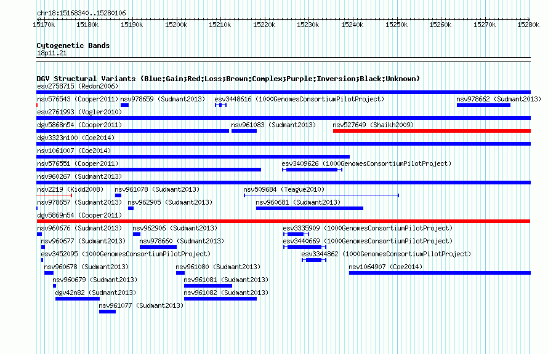Open dgv3323n100 (Coe2014) variant label
This screenshot has width=548, height=354.
coord(76,138)
